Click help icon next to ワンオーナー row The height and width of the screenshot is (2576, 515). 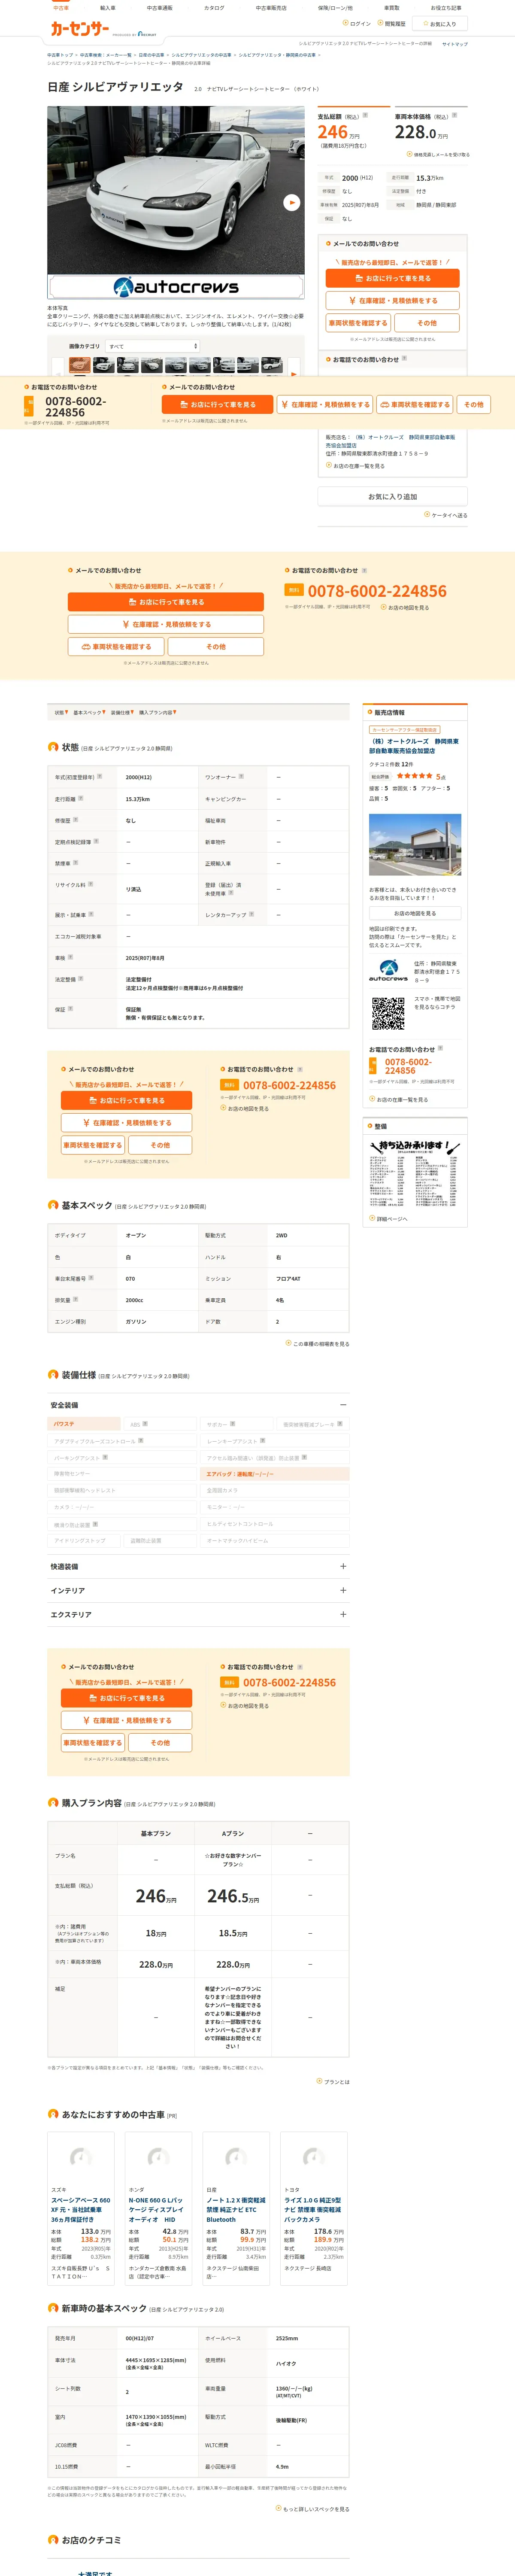(241, 776)
